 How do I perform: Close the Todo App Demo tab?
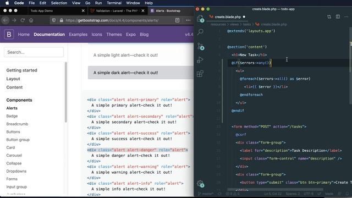[83, 11]
